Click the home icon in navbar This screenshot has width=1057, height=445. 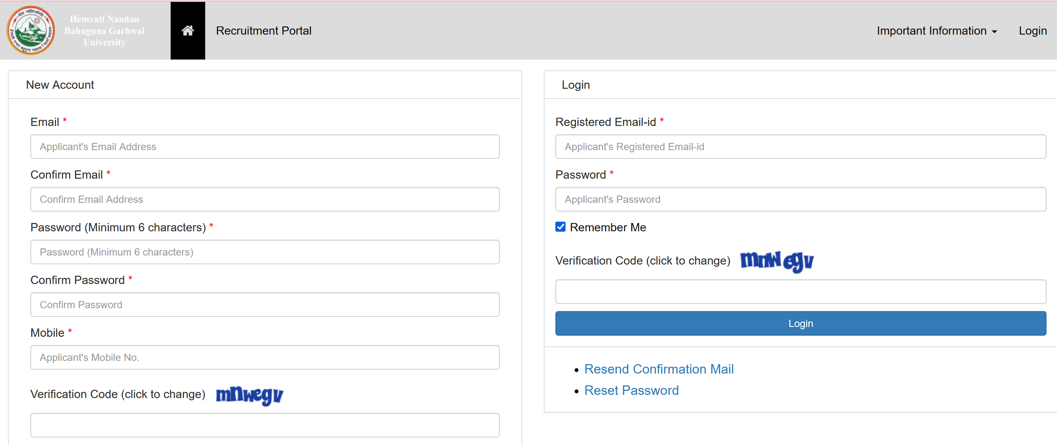[x=187, y=31]
